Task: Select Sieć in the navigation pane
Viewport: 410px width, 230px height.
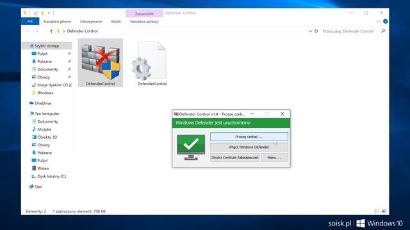Action: 38,187
